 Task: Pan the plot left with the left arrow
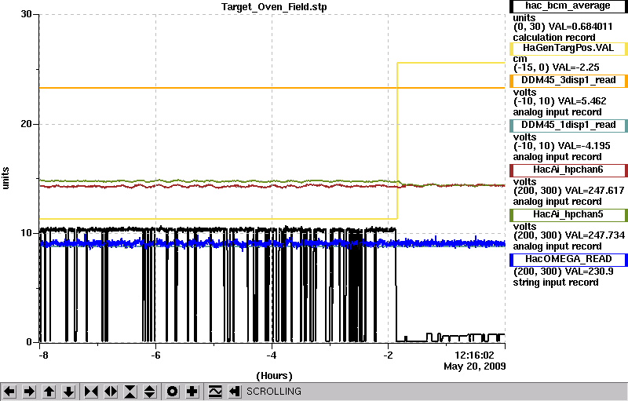click(9, 392)
